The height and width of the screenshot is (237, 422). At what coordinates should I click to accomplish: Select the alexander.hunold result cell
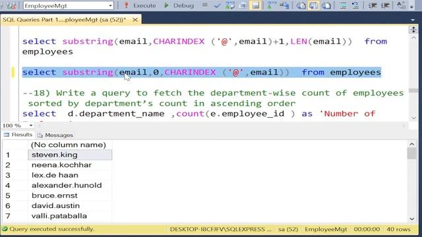point(70,186)
